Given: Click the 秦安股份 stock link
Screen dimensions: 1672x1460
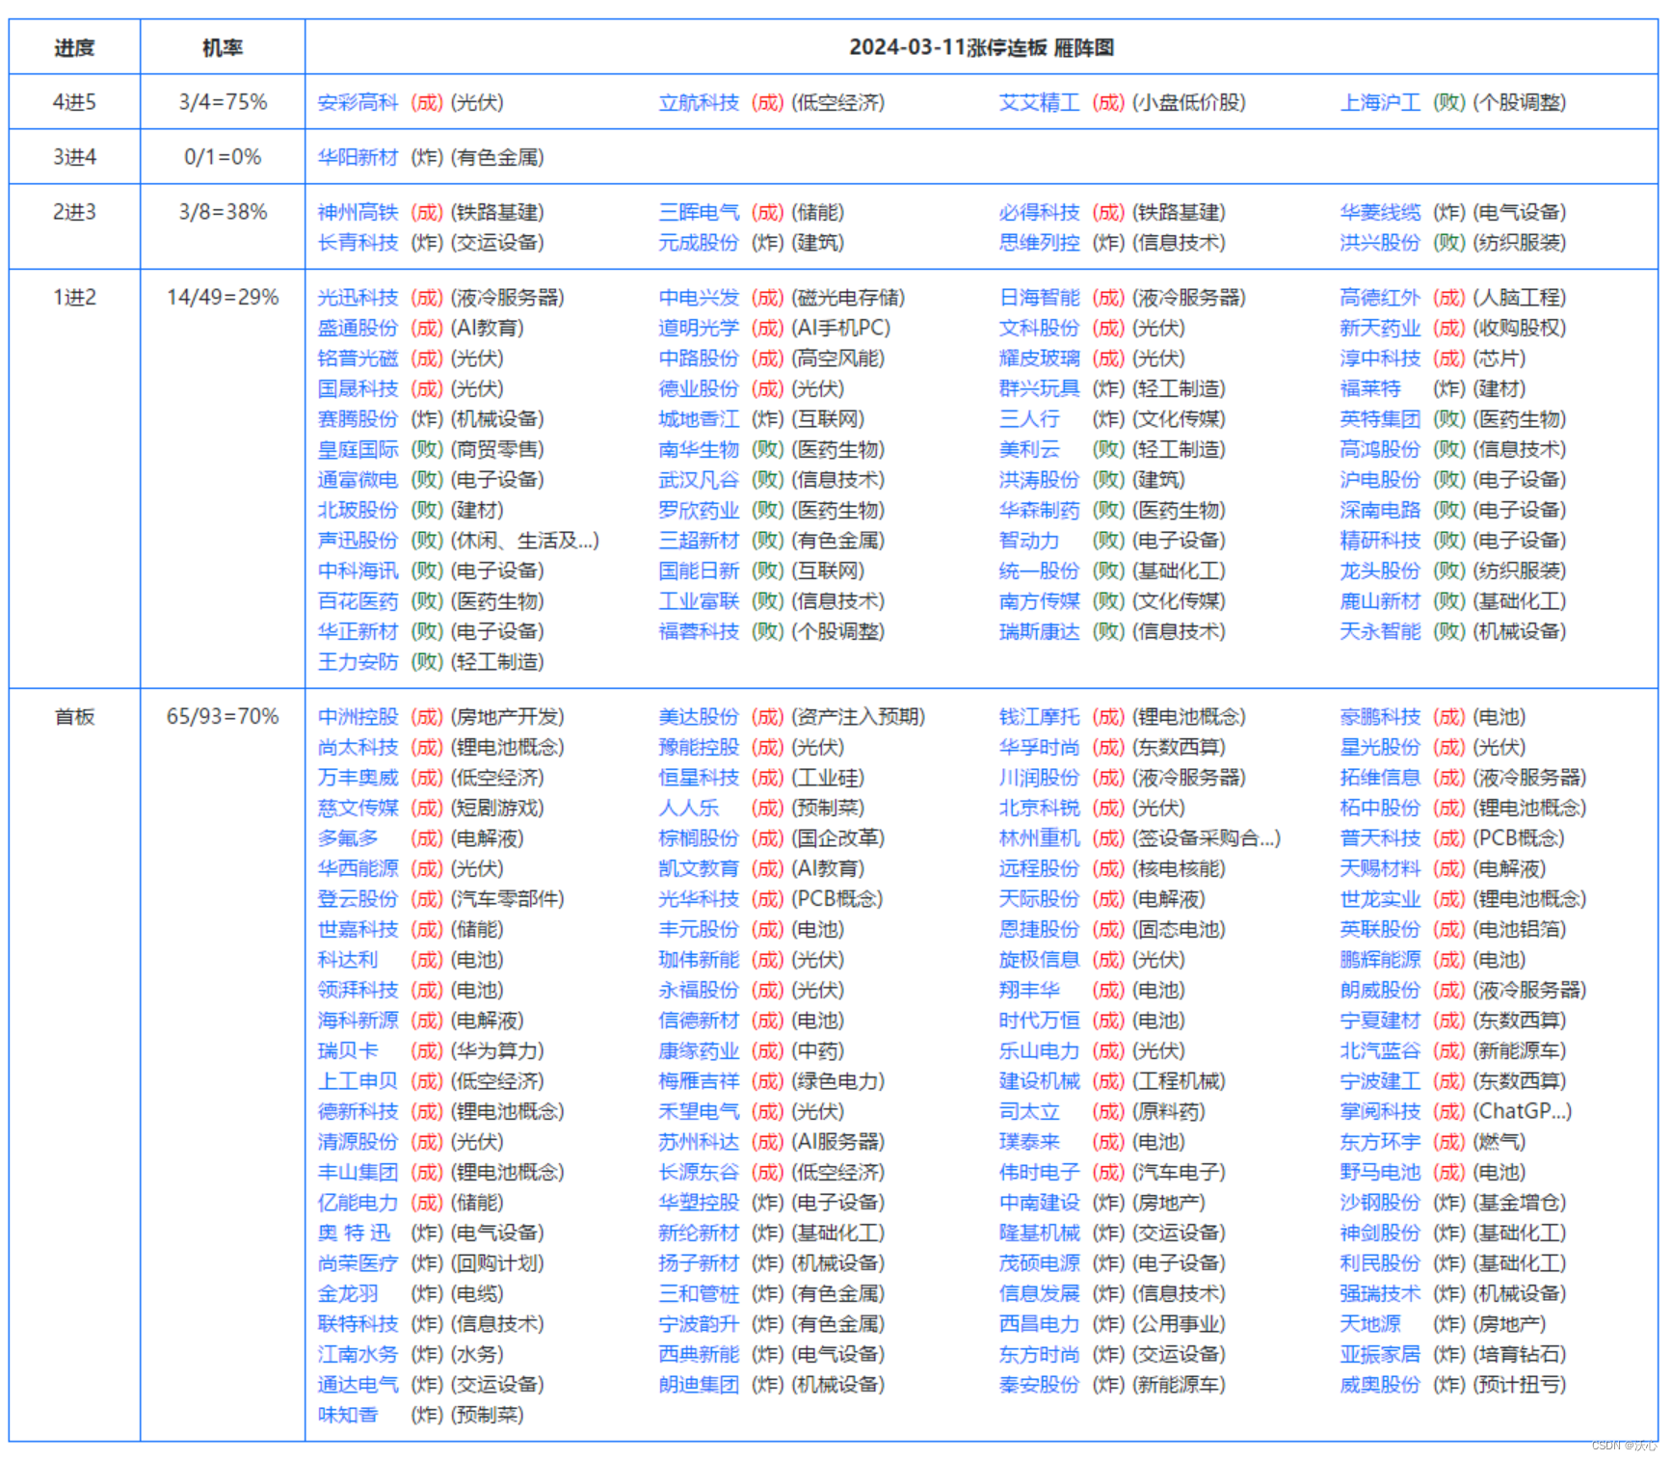Looking at the screenshot, I should pyautogui.click(x=1039, y=1385).
